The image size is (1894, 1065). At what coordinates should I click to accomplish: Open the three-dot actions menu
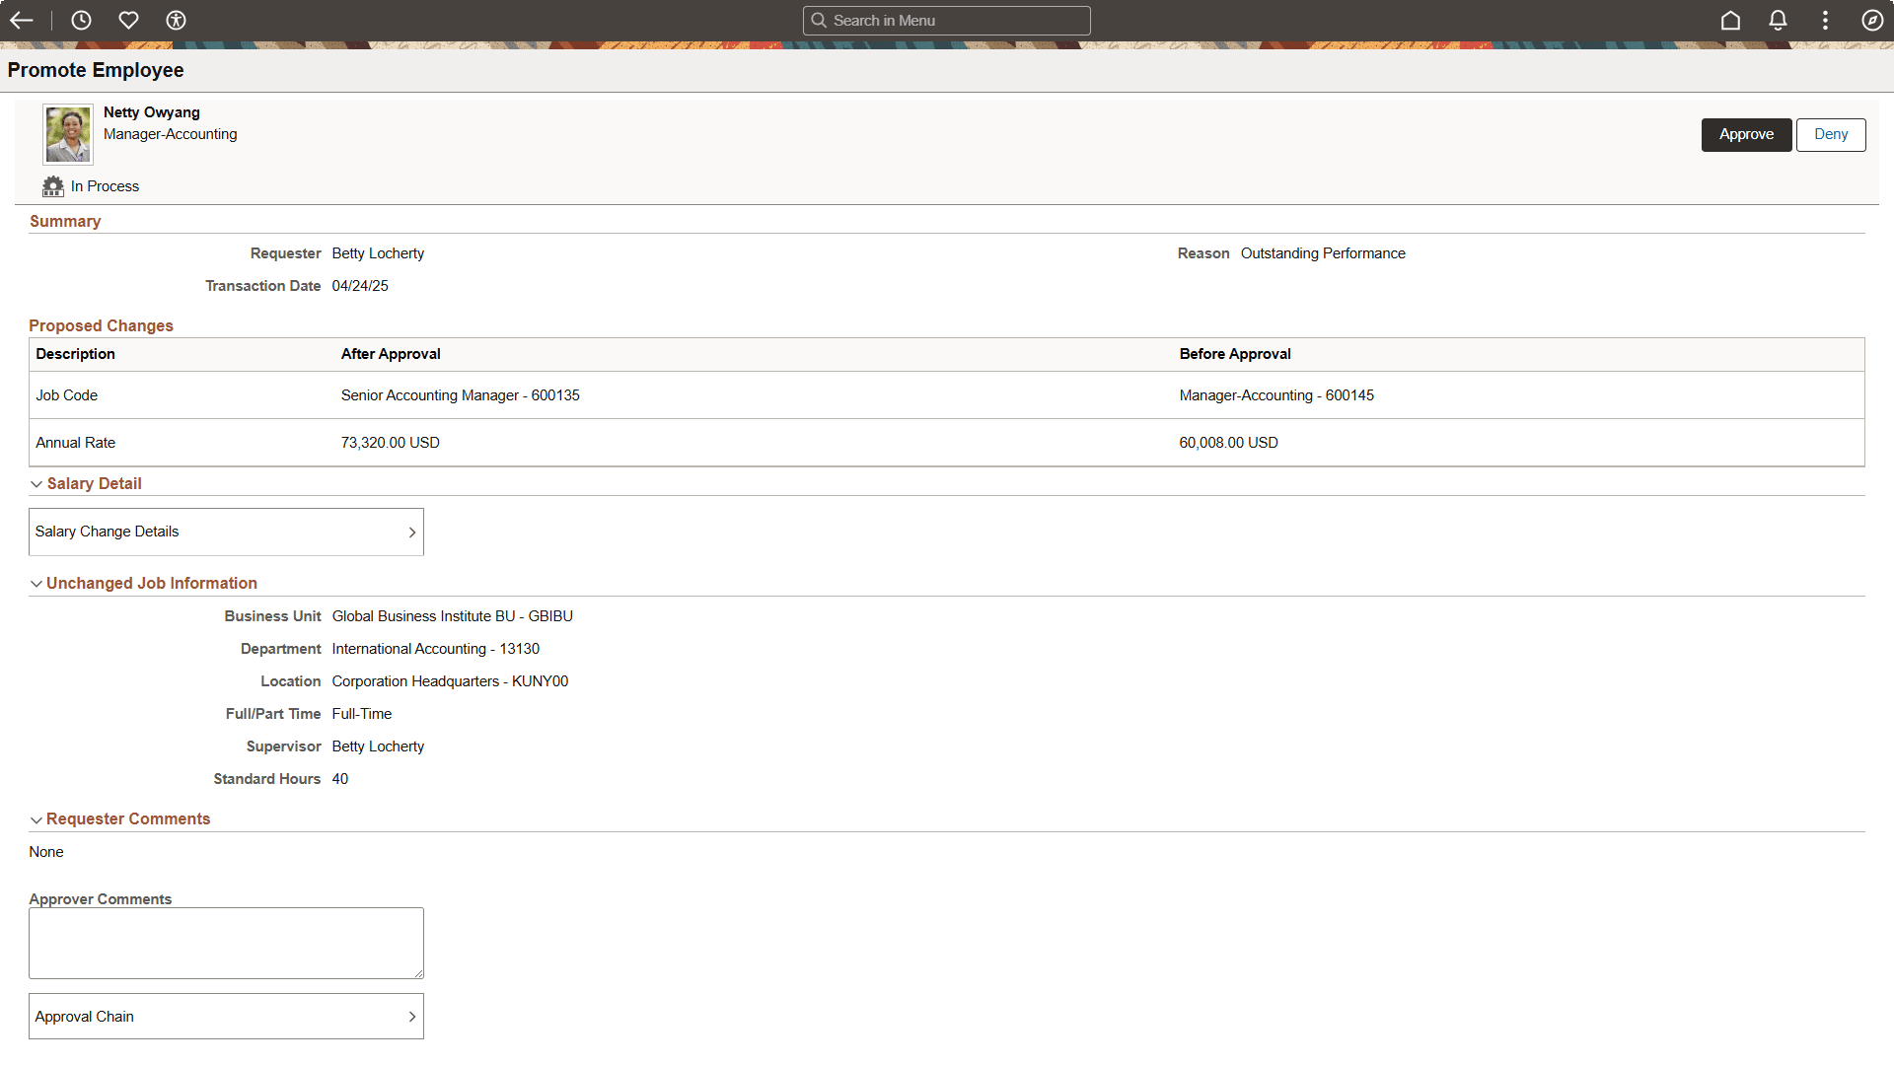tap(1825, 20)
